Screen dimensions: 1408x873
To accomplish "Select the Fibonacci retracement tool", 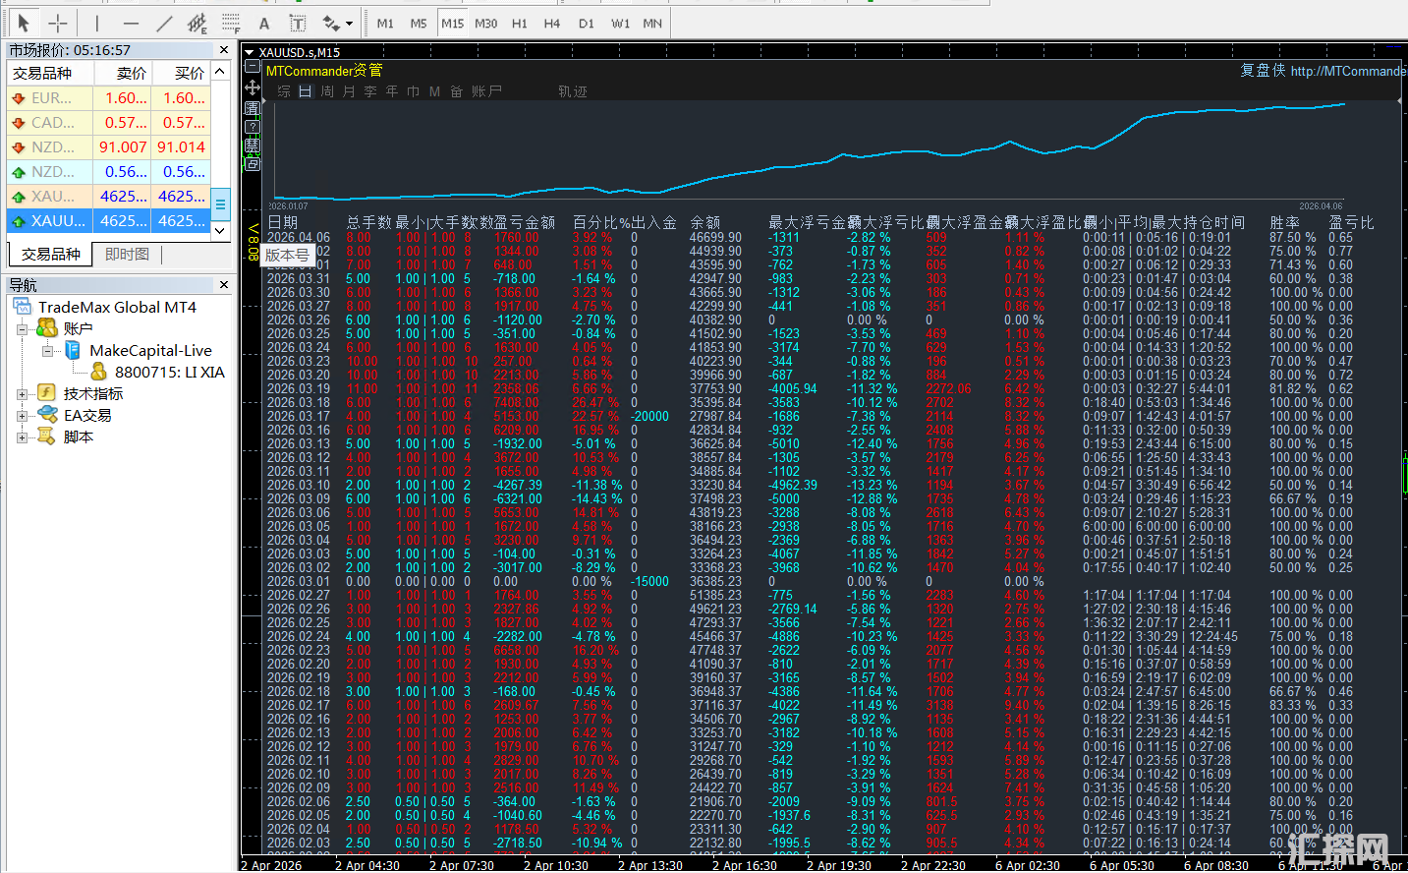I will [231, 23].
